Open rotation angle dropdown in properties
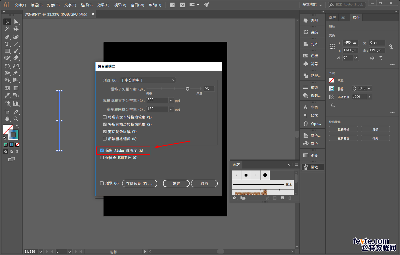Viewport: 400px width, 255px height. pos(356,58)
